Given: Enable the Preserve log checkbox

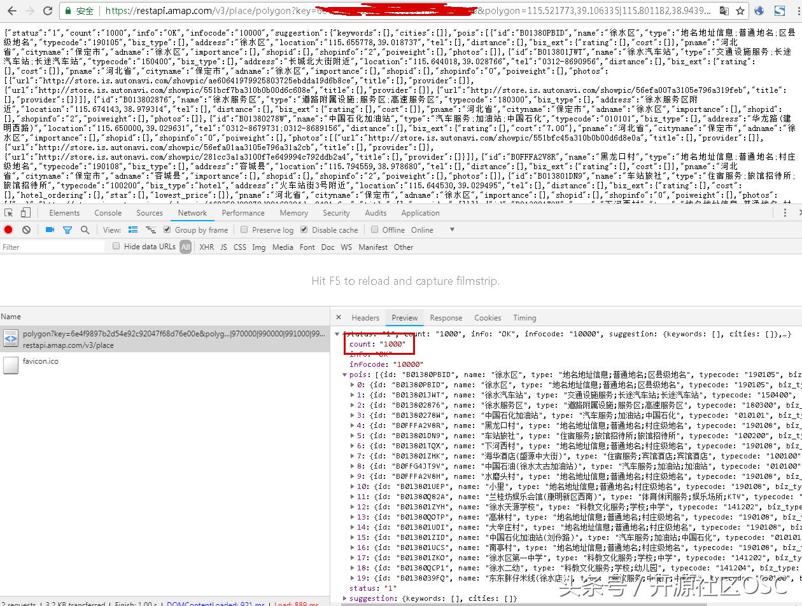Looking at the screenshot, I should point(244,230).
